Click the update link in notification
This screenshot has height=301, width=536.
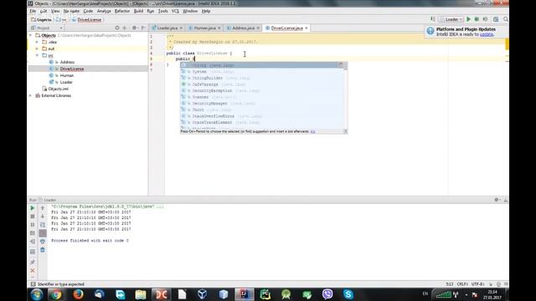click(x=486, y=34)
